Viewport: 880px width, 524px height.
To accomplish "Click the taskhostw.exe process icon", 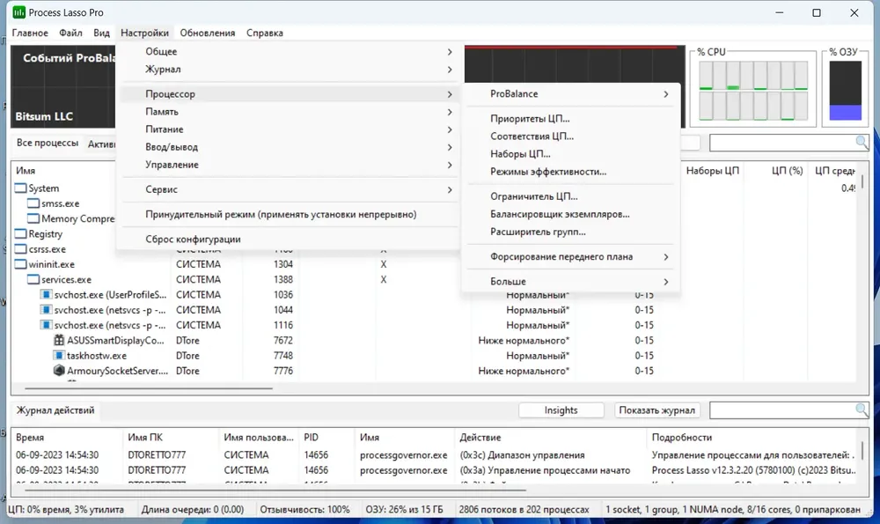I will point(59,356).
